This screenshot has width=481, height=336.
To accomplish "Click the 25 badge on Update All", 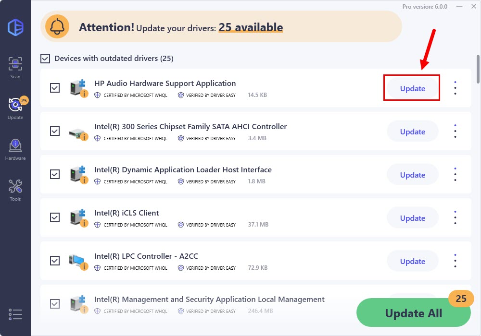I will 461,299.
